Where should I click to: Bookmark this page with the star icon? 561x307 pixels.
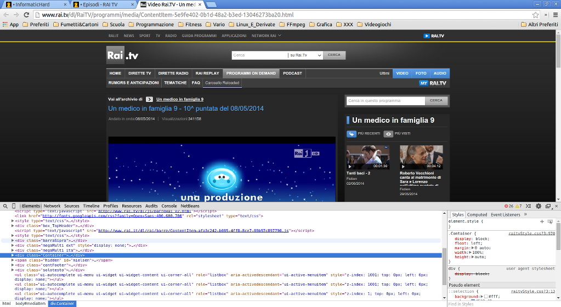(535, 15)
